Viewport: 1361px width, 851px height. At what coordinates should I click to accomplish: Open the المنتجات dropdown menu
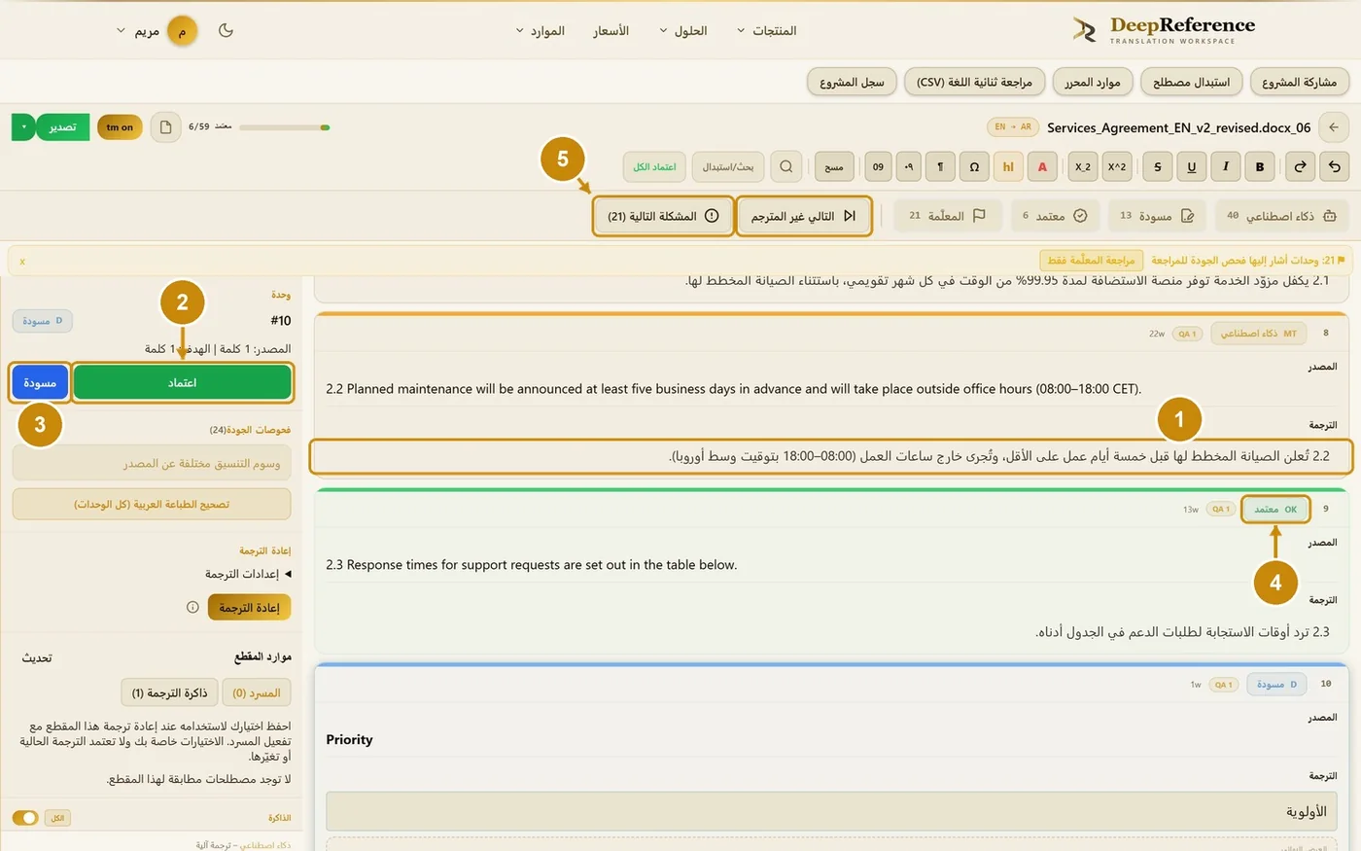click(767, 31)
